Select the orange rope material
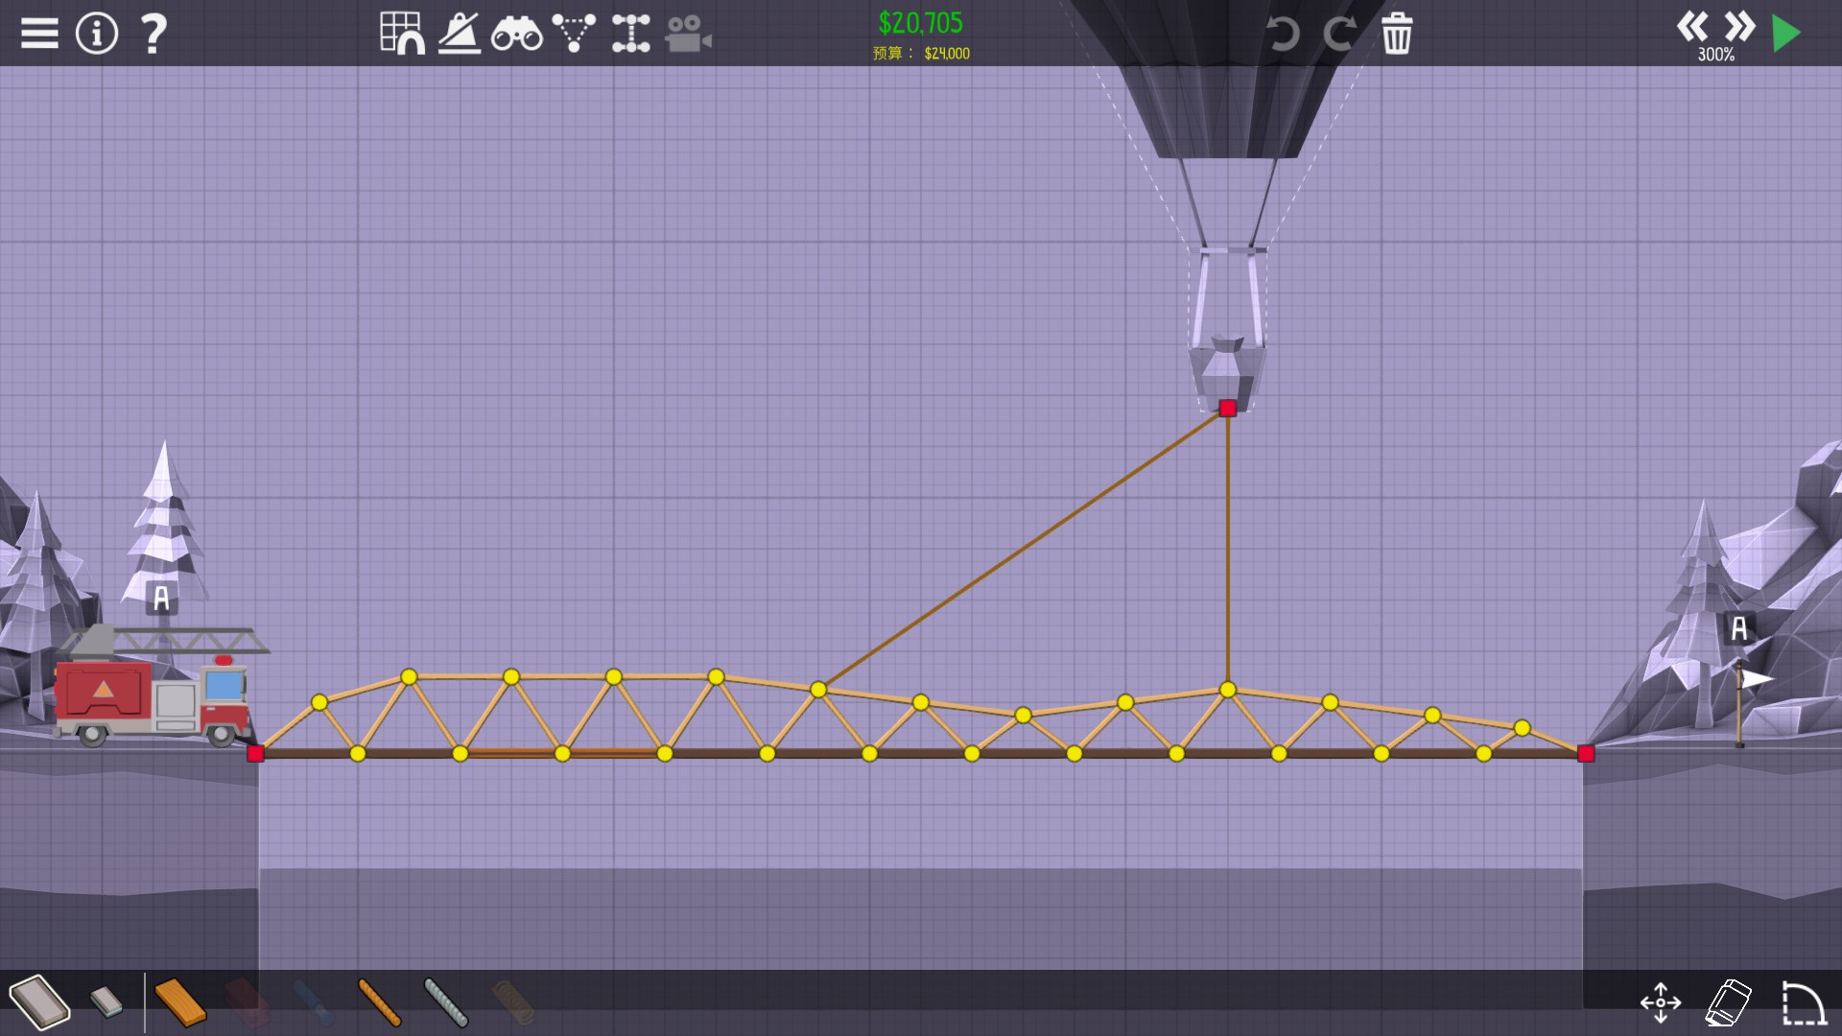 click(x=379, y=1002)
